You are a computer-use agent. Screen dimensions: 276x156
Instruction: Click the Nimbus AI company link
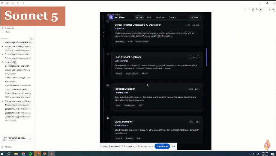click(x=119, y=29)
